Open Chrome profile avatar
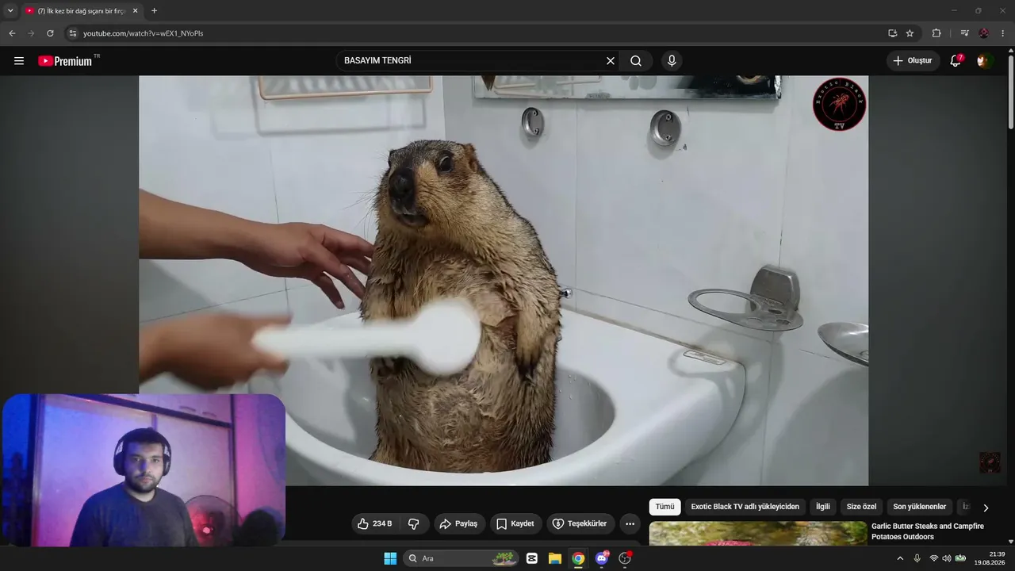The image size is (1015, 571). (984, 33)
